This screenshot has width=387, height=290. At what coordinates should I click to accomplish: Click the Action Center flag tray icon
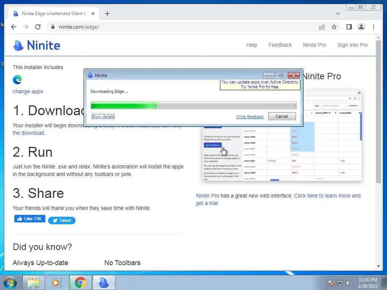click(330, 282)
